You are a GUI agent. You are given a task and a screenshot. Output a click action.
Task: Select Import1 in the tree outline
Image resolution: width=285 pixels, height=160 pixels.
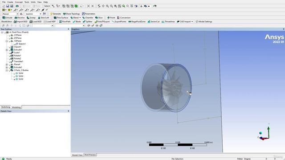point(17,47)
